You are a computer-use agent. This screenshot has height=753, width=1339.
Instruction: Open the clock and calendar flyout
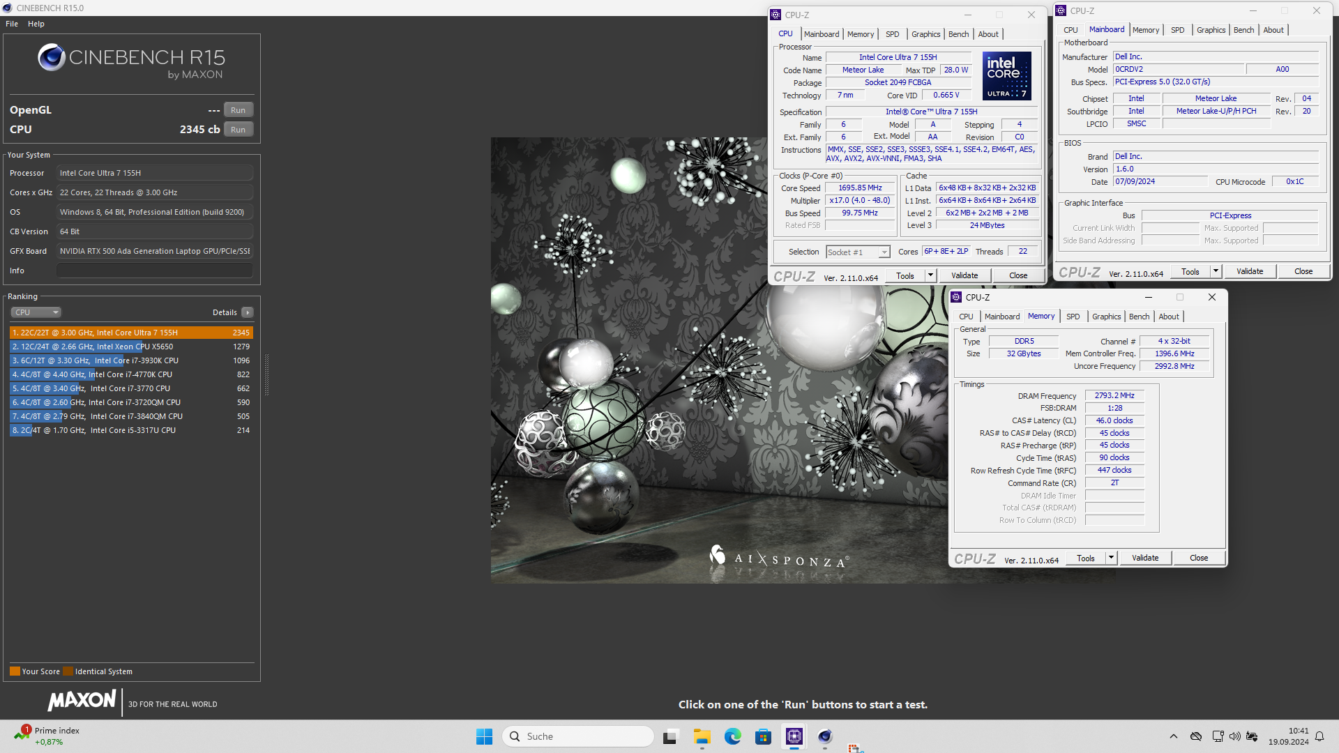[1288, 736]
